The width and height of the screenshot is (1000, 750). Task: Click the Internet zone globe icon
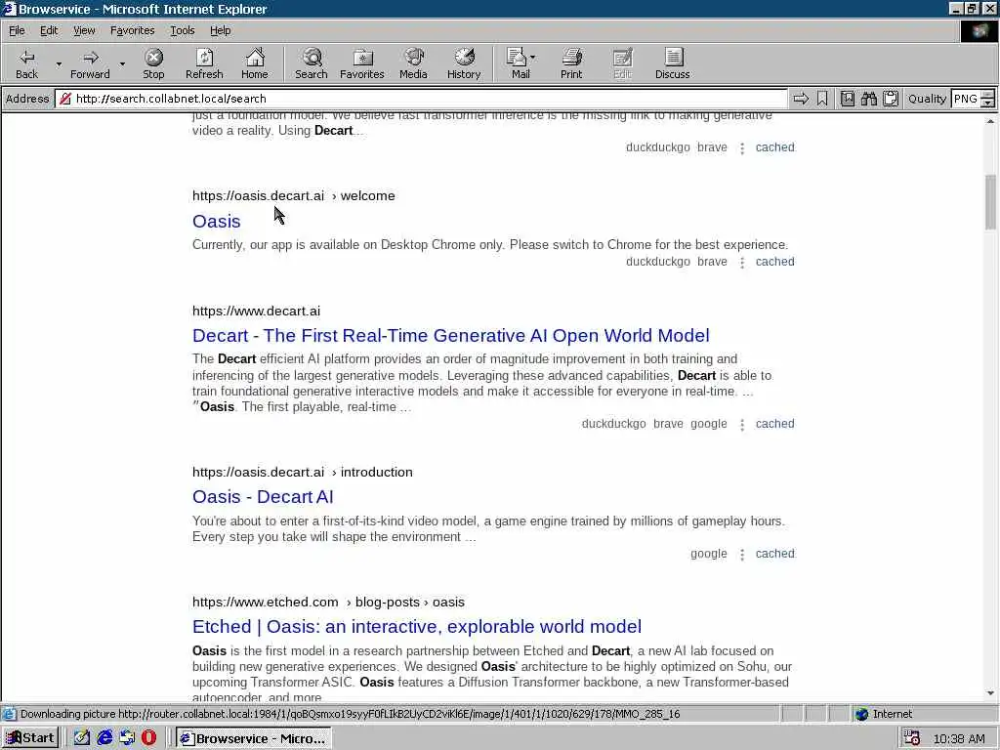click(861, 714)
